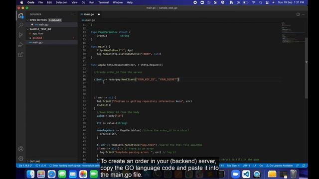Change LF end of line sequence
This screenshot has height=179, width=319.
click(x=255, y=166)
